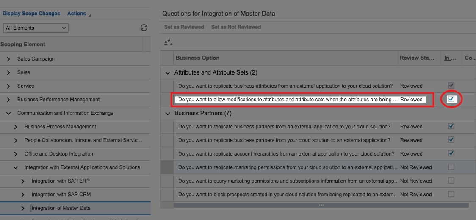Check the block prospects question checkbox
Image resolution: width=476 pixels, height=220 pixels.
[451, 194]
